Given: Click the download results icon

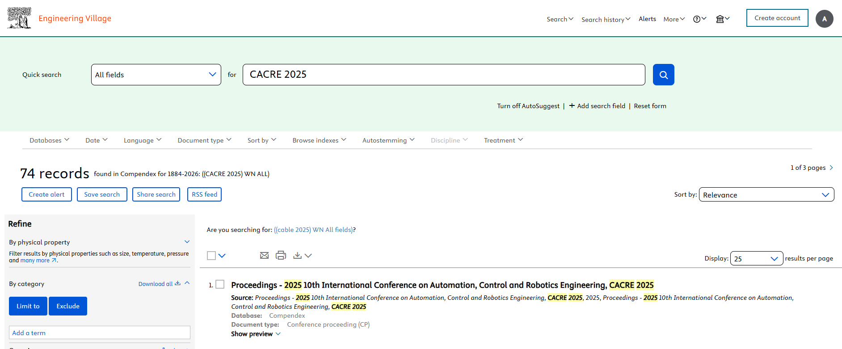Looking at the screenshot, I should pos(297,255).
